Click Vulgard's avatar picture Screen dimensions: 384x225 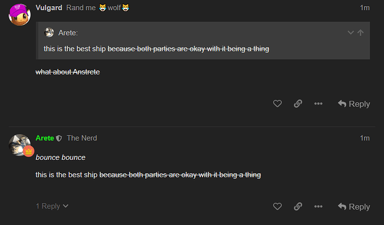(20, 13)
